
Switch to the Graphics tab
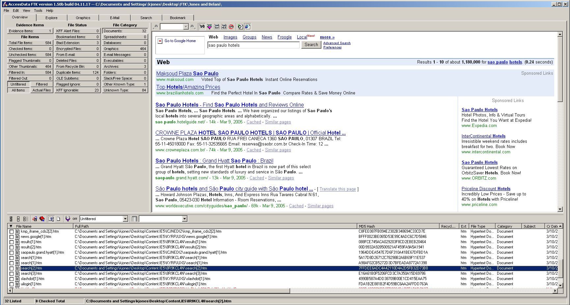(x=83, y=18)
